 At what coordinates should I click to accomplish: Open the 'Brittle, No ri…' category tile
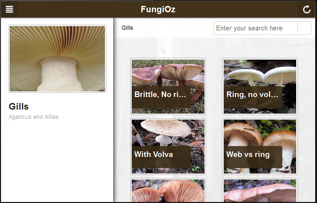(x=168, y=86)
